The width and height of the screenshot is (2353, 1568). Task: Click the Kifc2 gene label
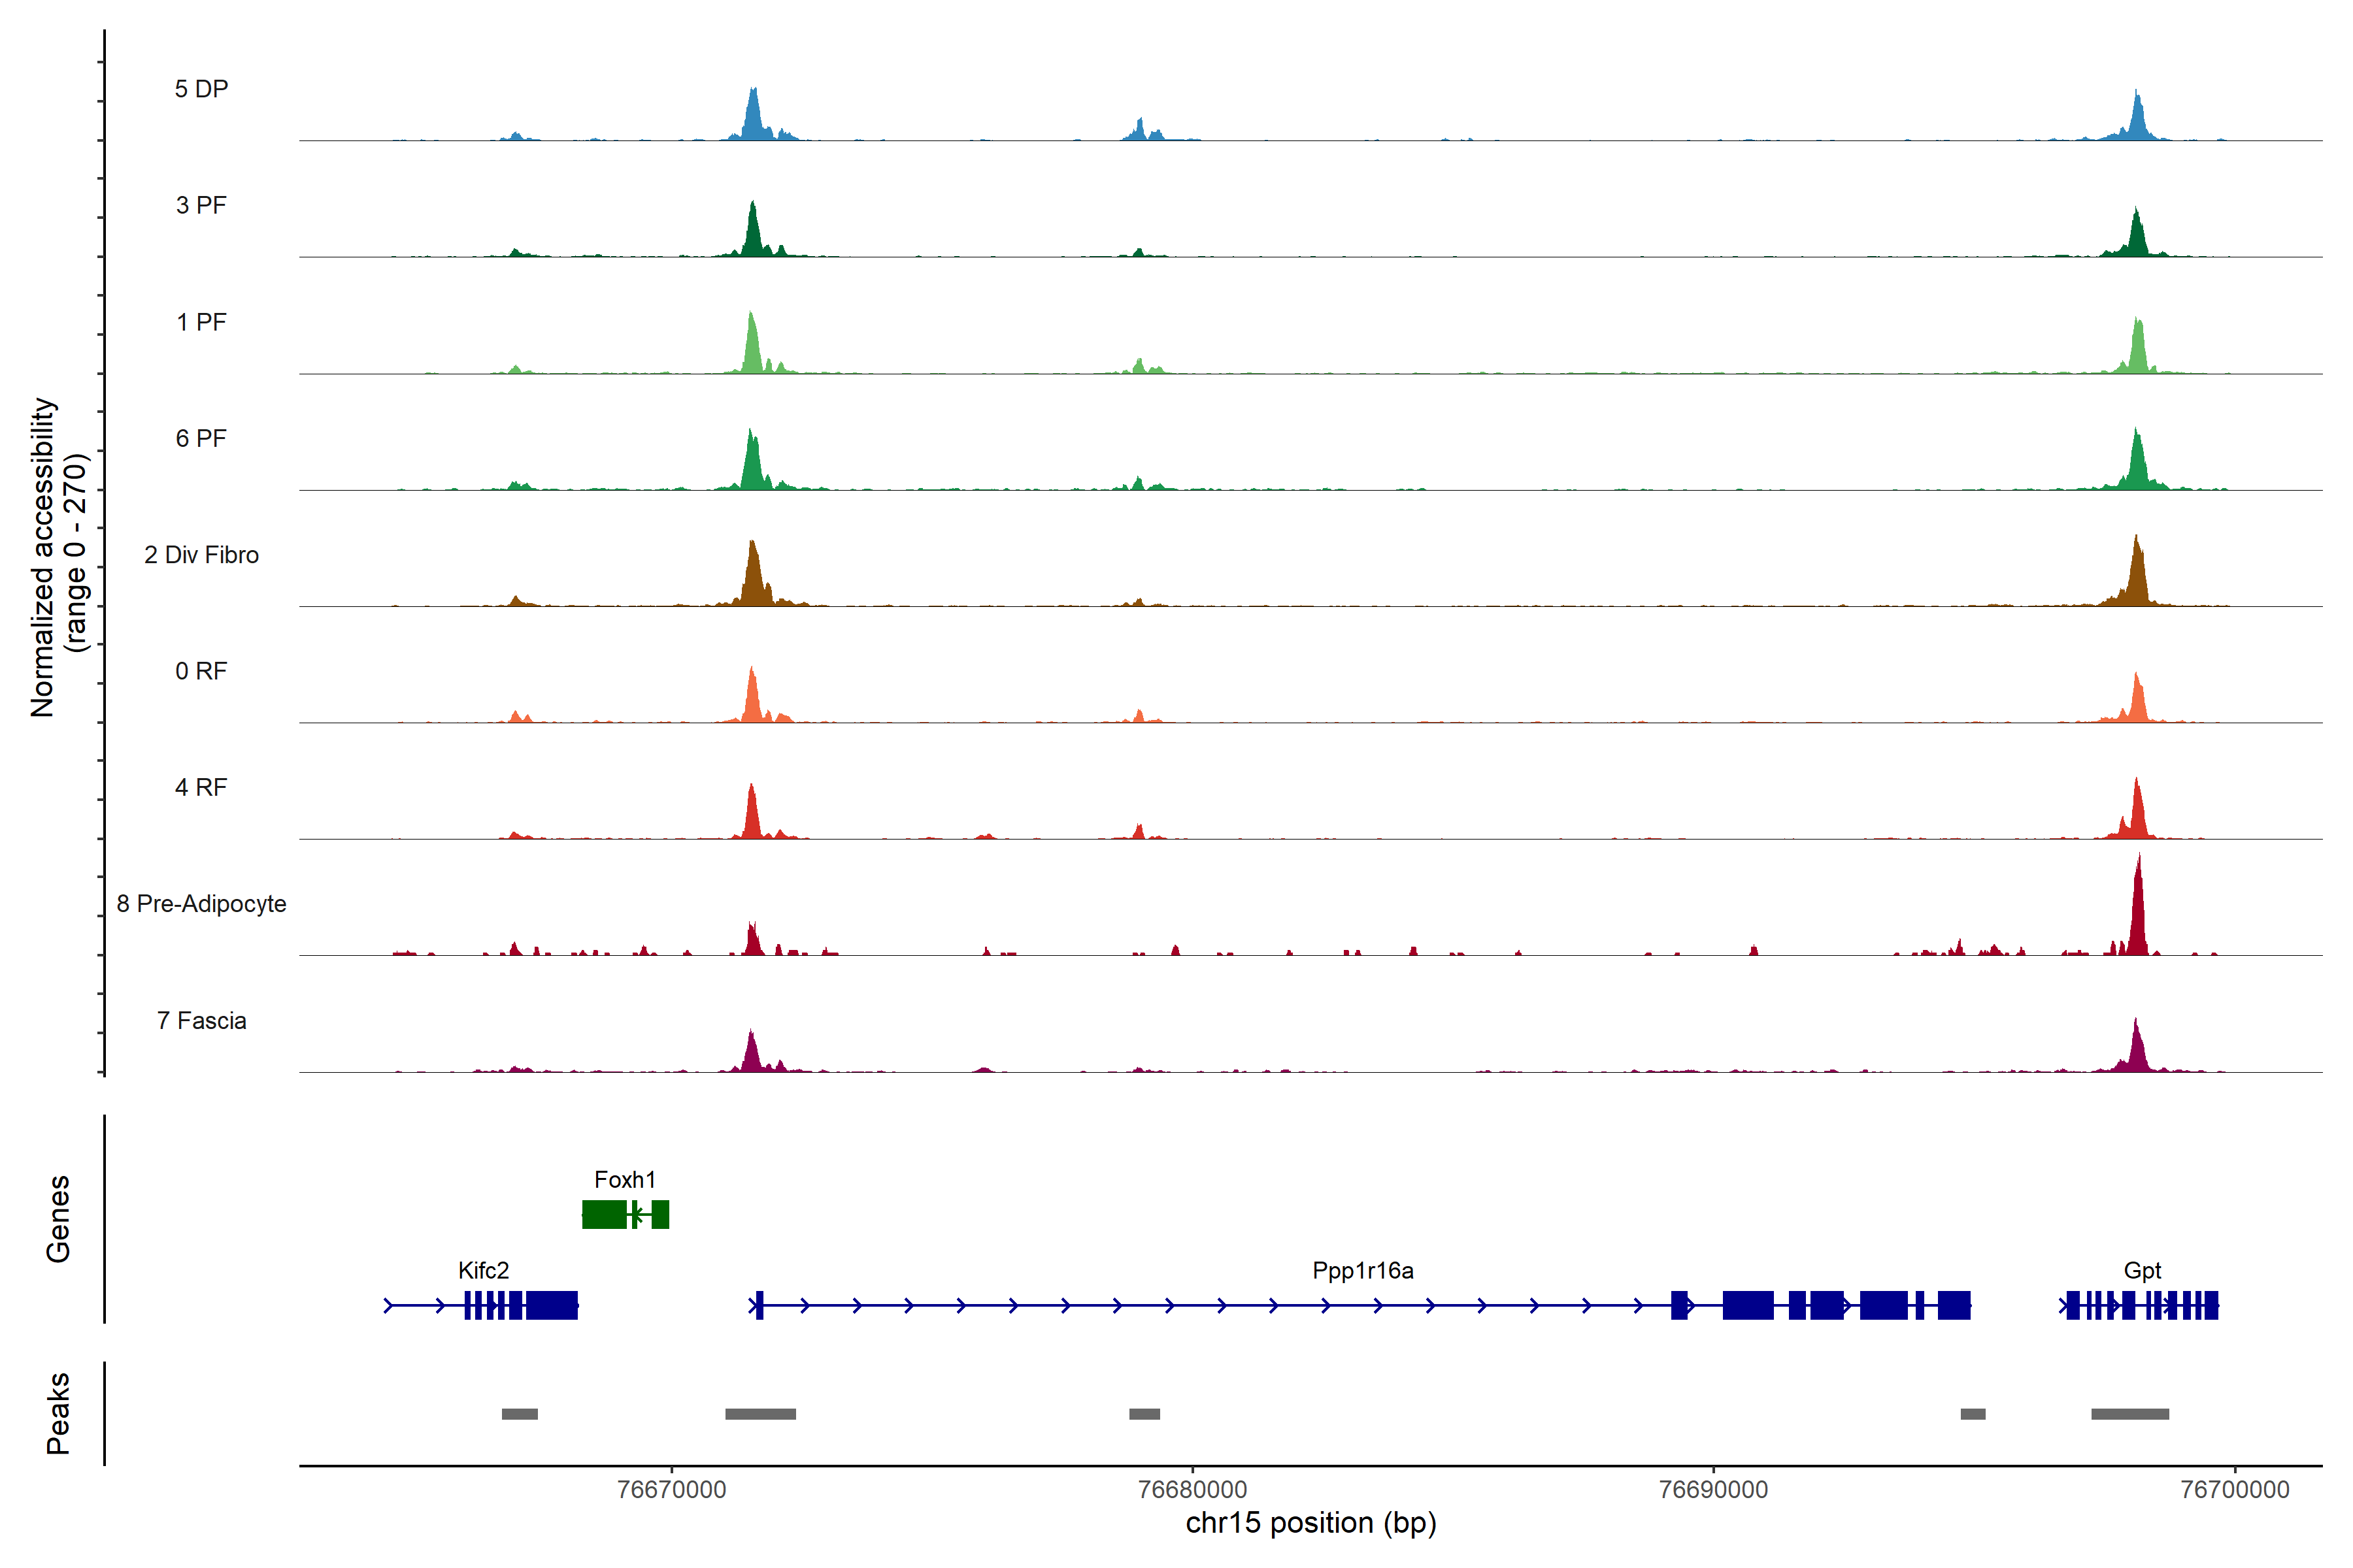coord(483,1271)
